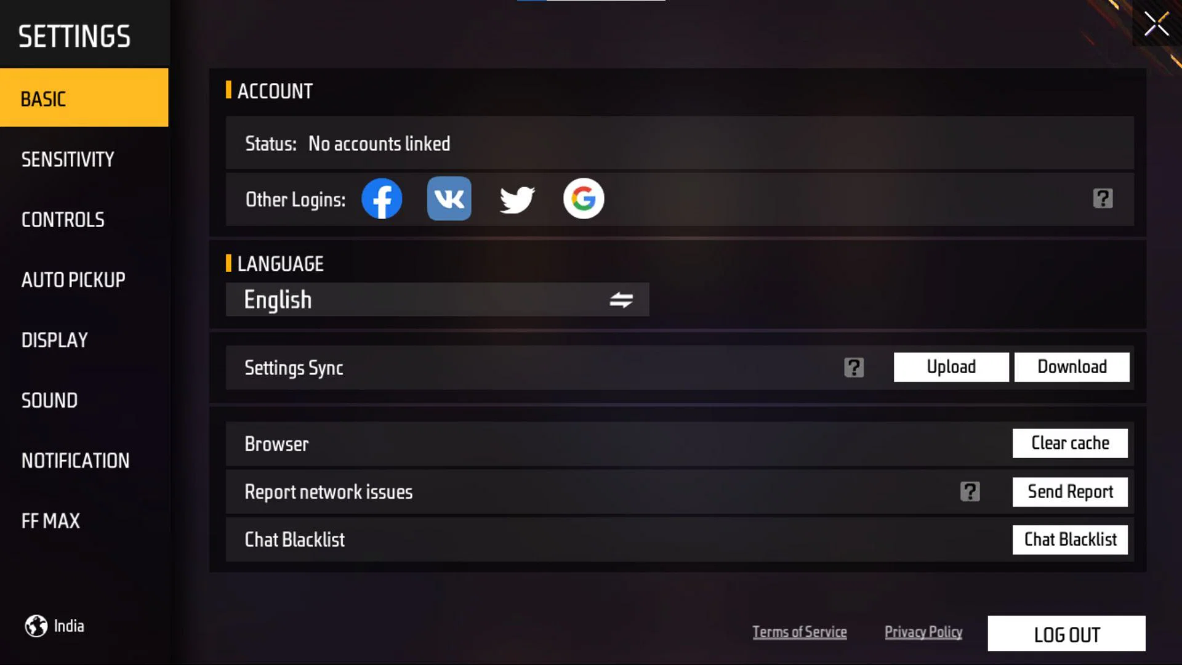Send a network issues report
The image size is (1182, 665).
click(1070, 491)
